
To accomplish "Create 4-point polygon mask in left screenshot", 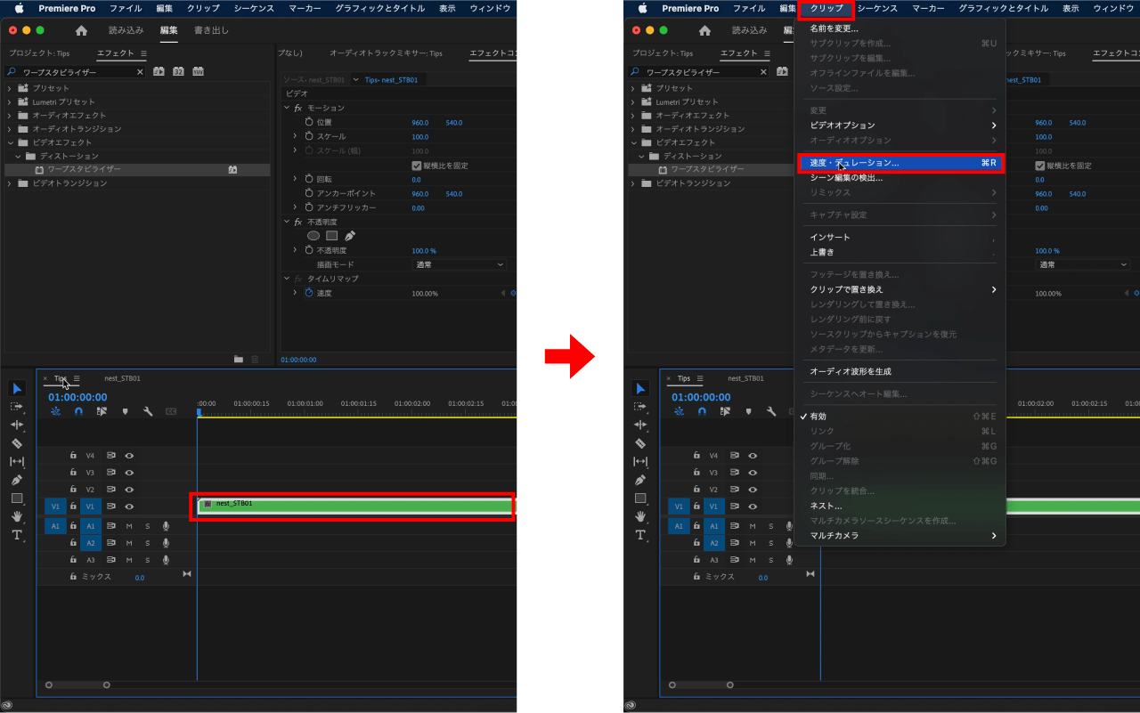I will coord(331,236).
